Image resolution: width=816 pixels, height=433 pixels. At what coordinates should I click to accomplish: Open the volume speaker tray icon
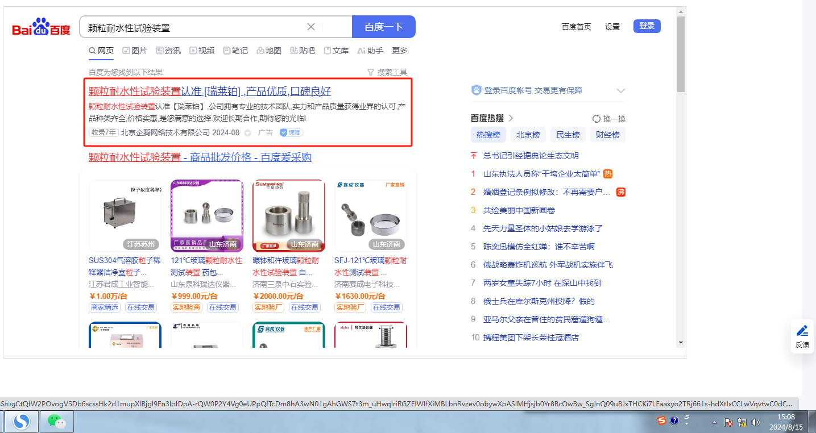756,422
